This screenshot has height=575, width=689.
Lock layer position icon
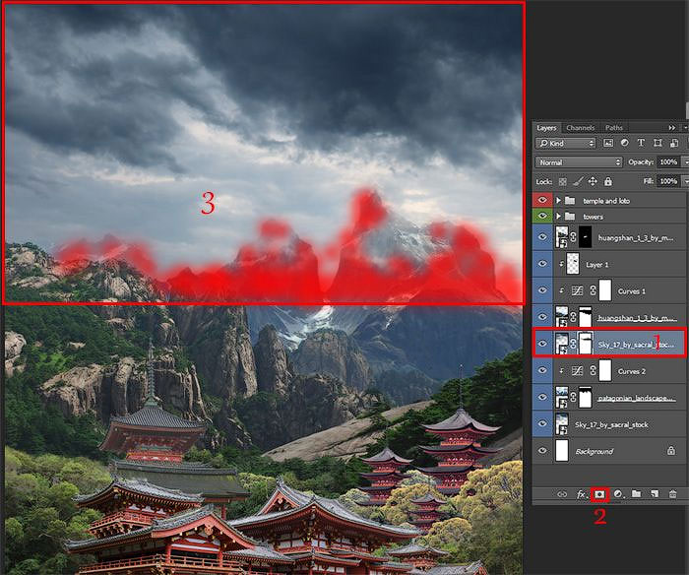593,181
